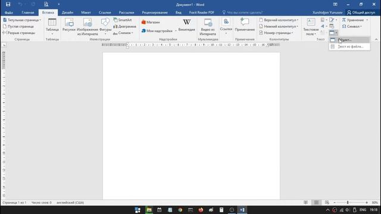Open the Текстовое поле (text box) gallery
The image size is (381, 214).
coord(311,27)
